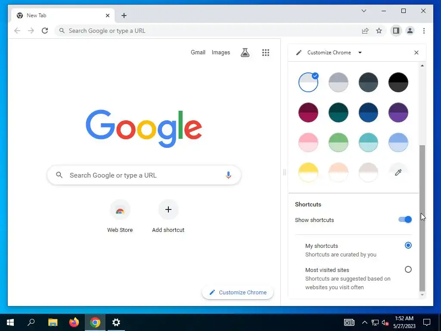Choose the light green theme color
Screen dimensions: 441x331
coord(339,142)
